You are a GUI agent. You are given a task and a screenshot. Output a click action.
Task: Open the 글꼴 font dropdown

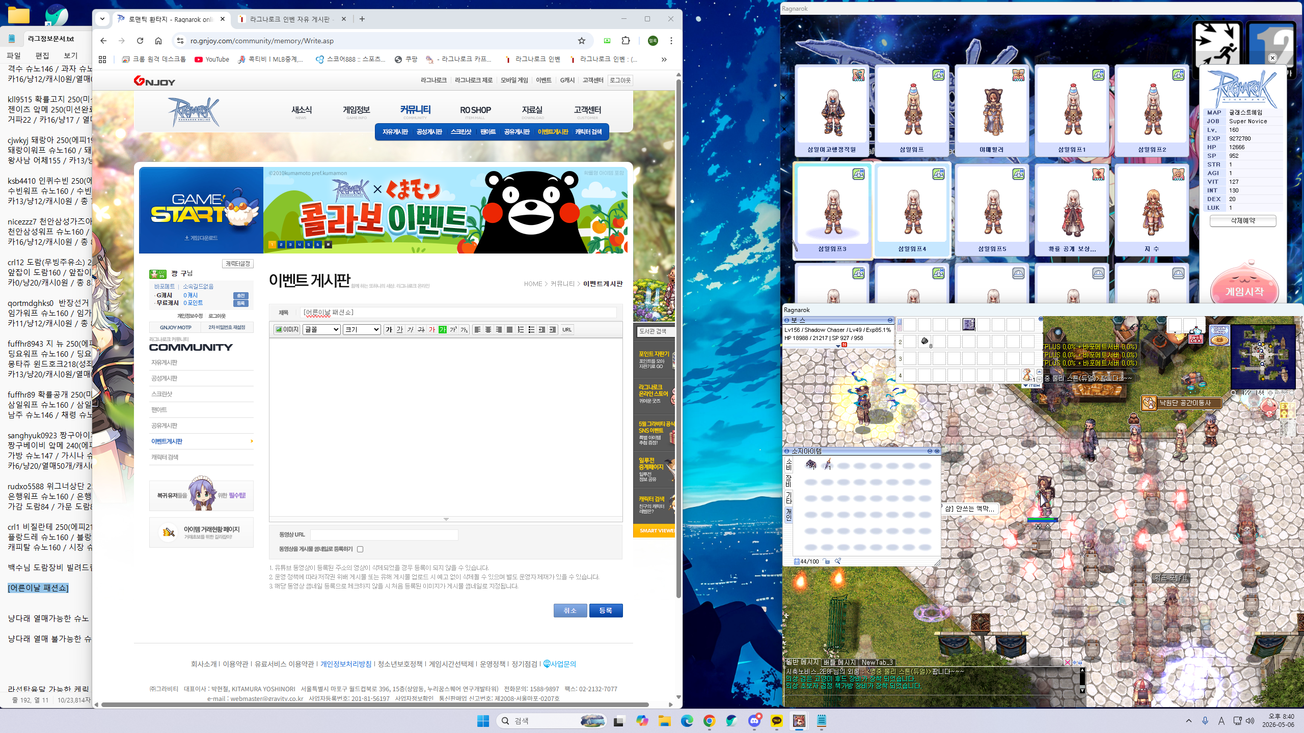coord(321,329)
